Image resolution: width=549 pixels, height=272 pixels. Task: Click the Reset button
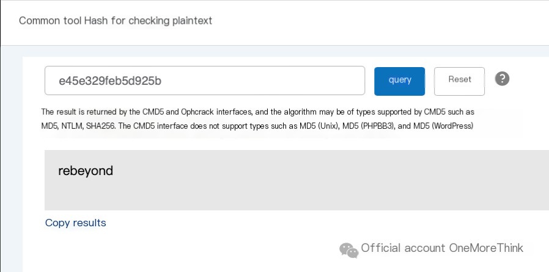tap(459, 81)
